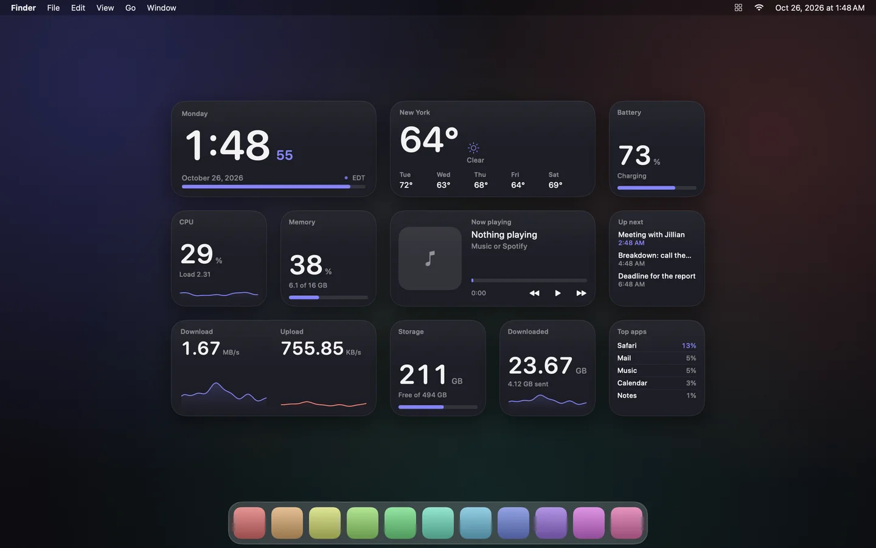The height and width of the screenshot is (548, 876).
Task: Click the Download speed graph
Action: (x=224, y=394)
